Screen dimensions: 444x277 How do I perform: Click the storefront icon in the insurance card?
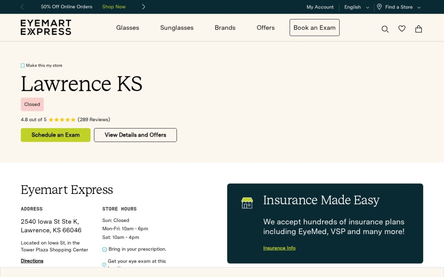point(247,203)
